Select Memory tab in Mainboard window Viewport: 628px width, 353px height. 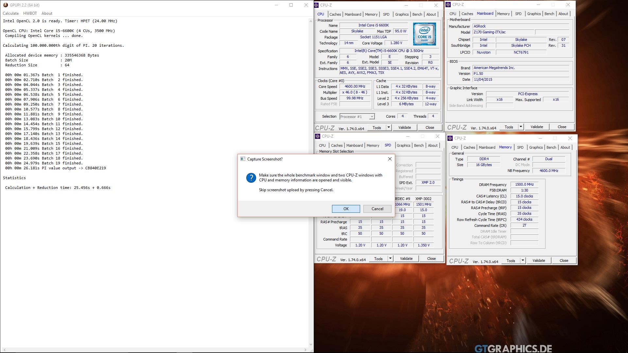point(503,14)
